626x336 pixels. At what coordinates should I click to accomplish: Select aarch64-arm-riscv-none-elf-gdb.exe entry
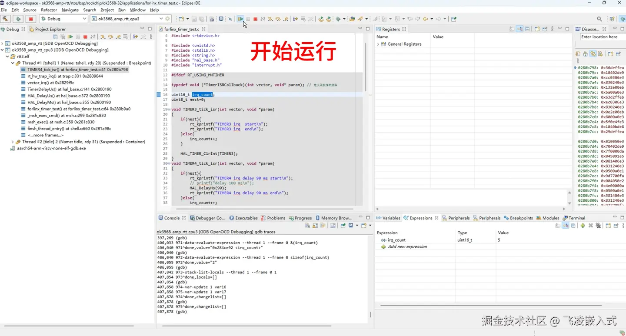[x=48, y=148]
